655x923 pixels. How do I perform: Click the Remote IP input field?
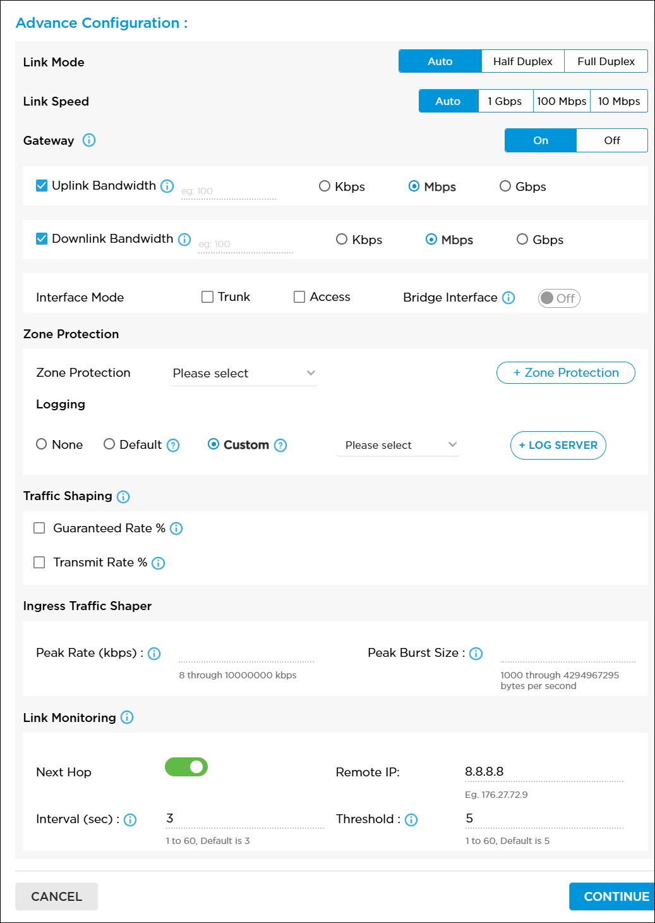click(544, 772)
